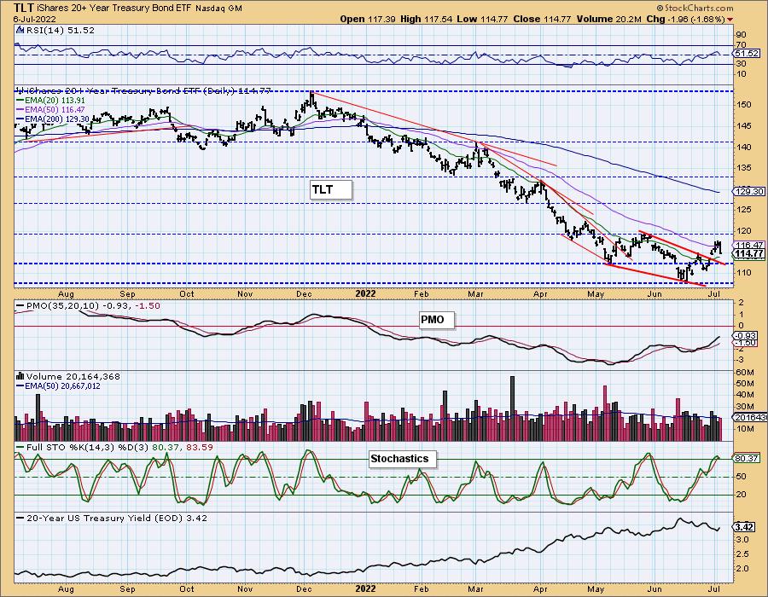Click the 116.47 EMA(50) price tag
This screenshot has width=768, height=597.
[749, 245]
